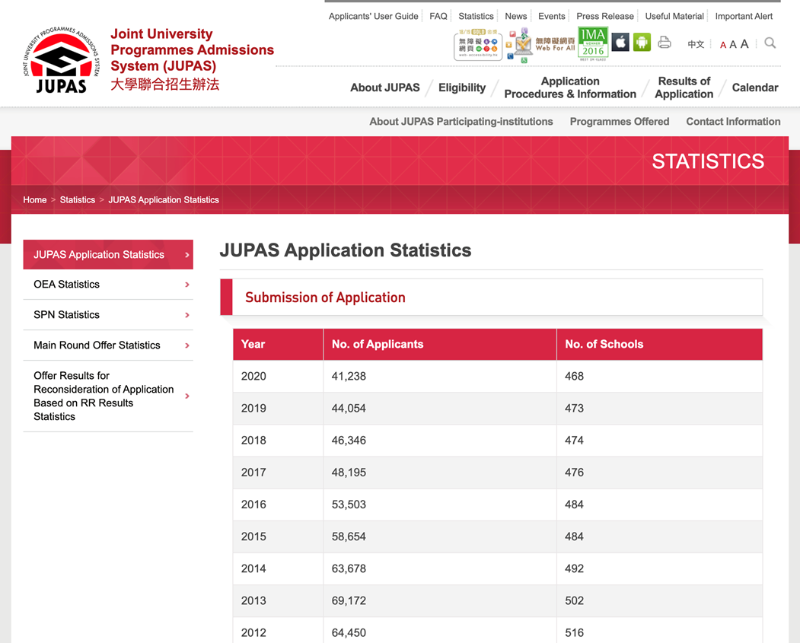This screenshot has height=643, width=800.
Task: Open the Useful Material link
Action: (674, 16)
